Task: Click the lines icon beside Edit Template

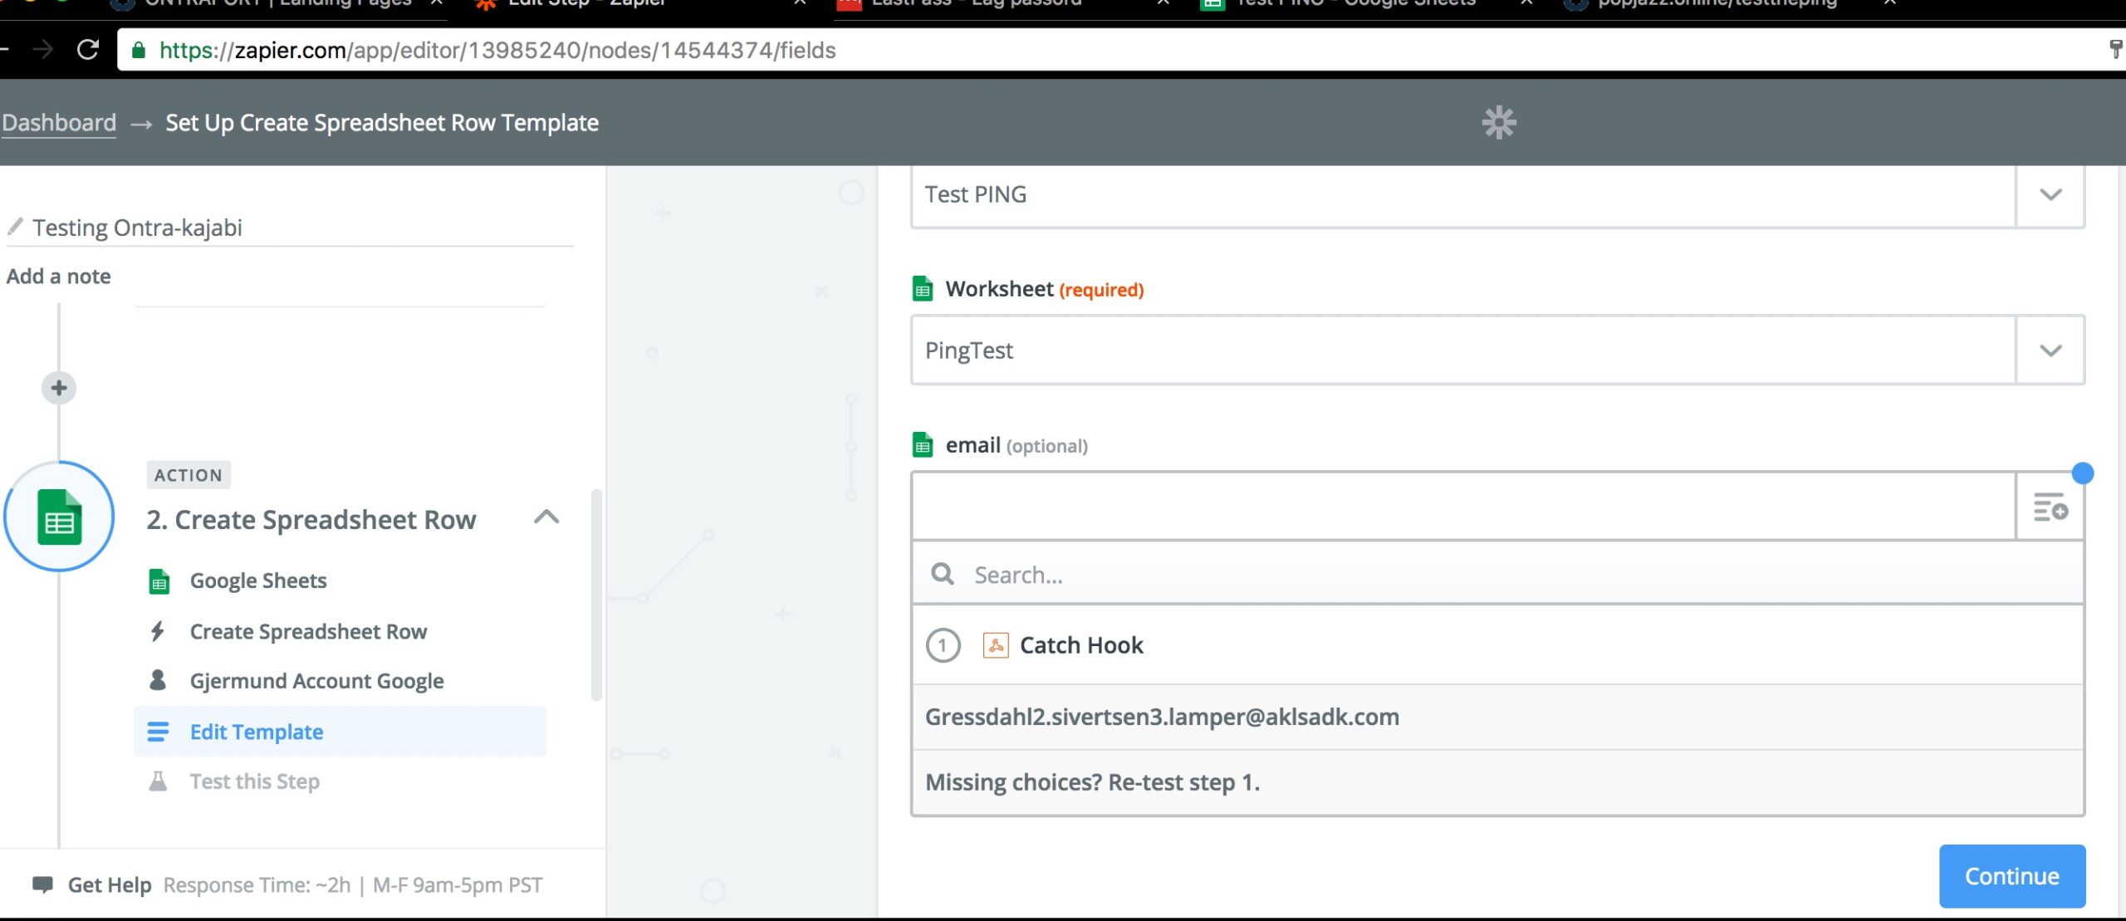Action: 158,732
